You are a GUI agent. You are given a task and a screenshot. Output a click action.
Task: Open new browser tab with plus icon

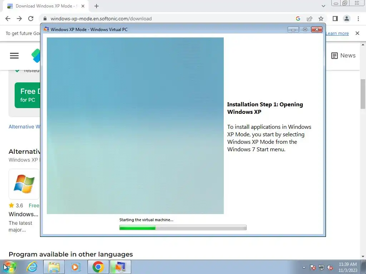(97, 6)
